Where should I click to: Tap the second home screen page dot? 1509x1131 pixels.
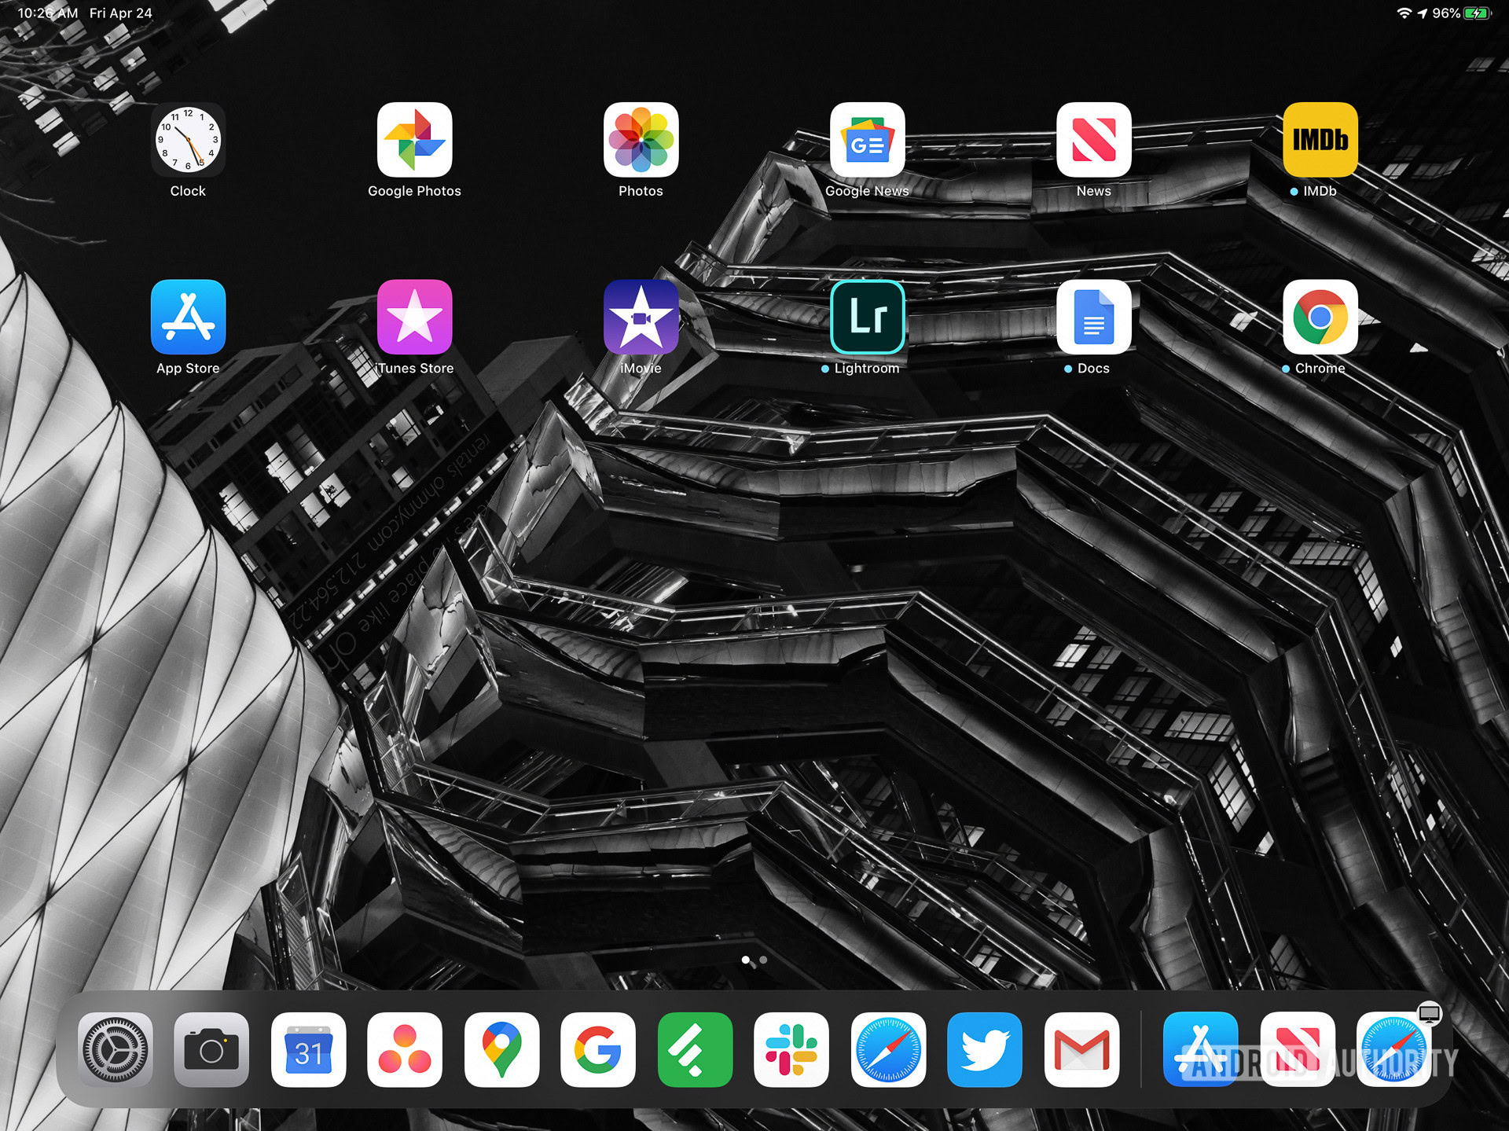pos(763,960)
